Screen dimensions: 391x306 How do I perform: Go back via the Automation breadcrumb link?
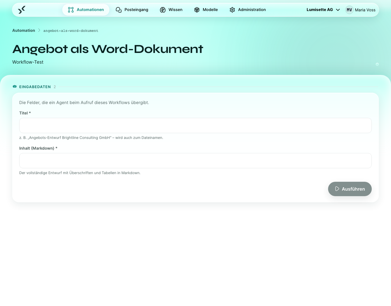(x=24, y=30)
